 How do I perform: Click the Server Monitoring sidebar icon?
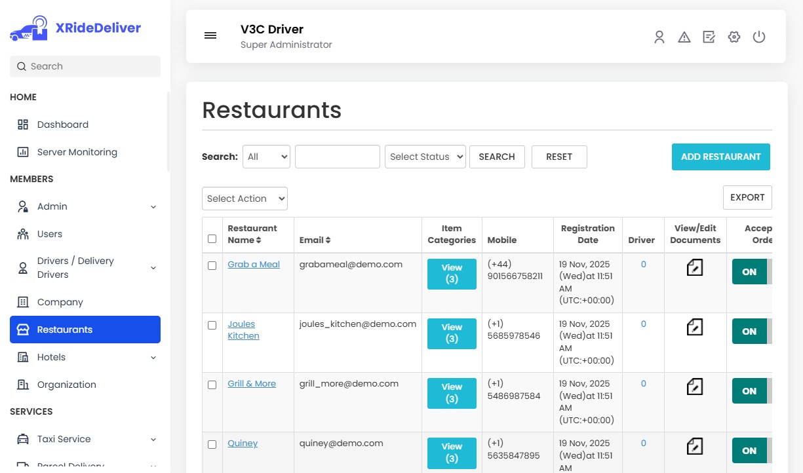[x=22, y=152]
